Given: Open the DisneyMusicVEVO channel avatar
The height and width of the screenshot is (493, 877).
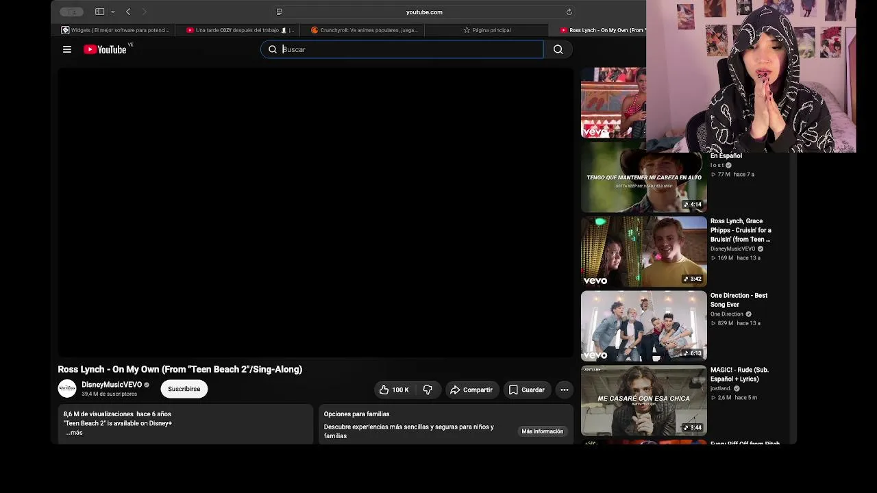Looking at the screenshot, I should (x=67, y=389).
